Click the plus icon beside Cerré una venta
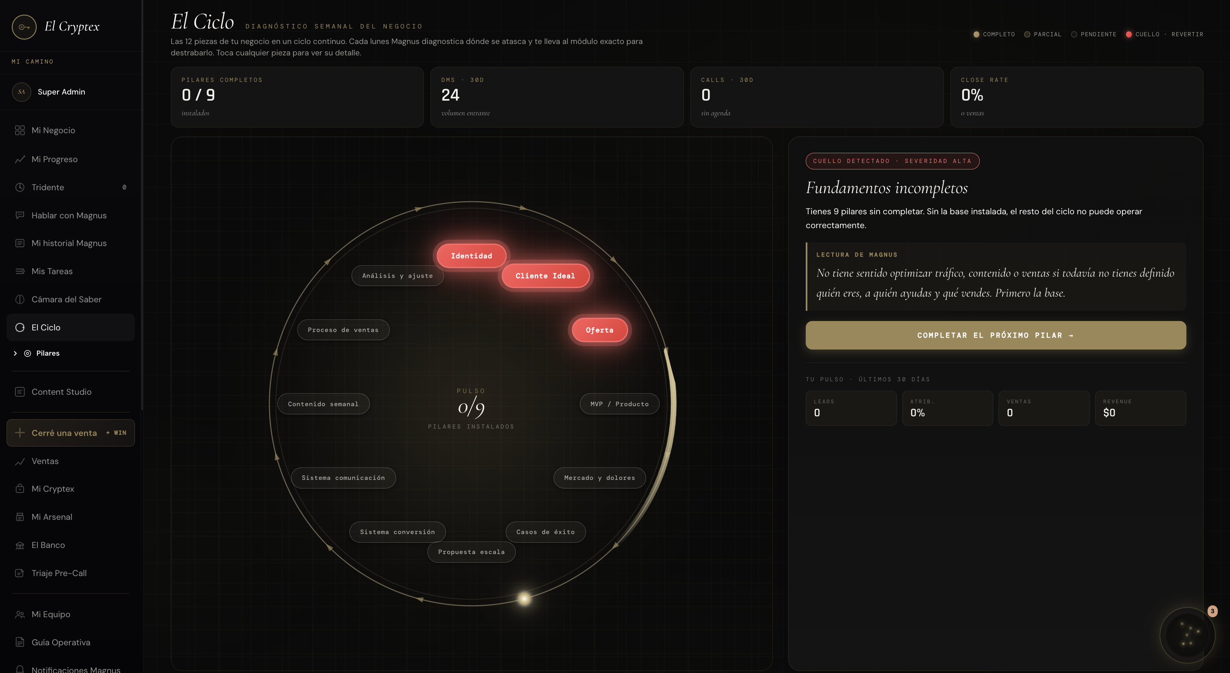 coord(20,433)
